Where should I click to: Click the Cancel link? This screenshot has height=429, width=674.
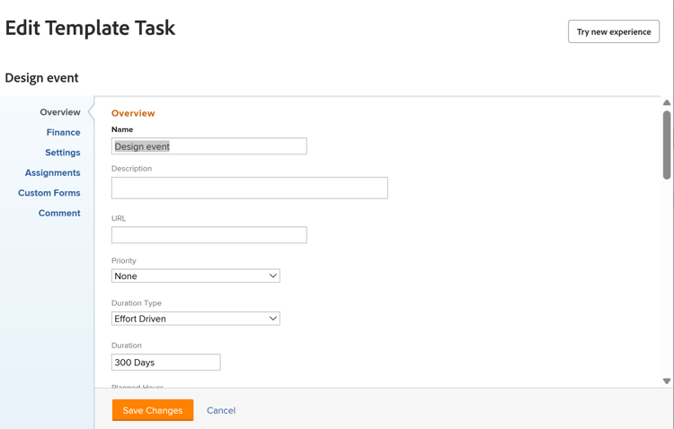[221, 410]
